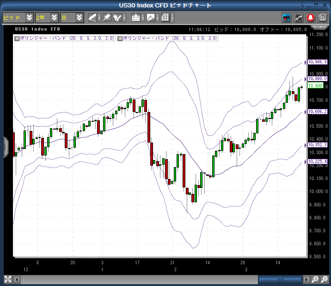Open the mini chart icon in top right
This screenshot has width=331, height=286.
point(299,18)
